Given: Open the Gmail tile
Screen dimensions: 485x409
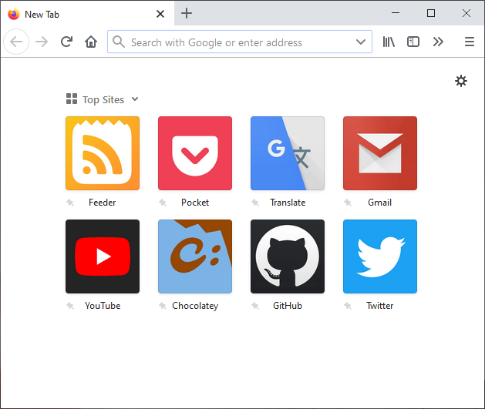Looking at the screenshot, I should click(380, 153).
